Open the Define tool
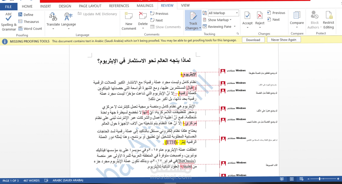This screenshot has height=184, width=342. click(26, 15)
